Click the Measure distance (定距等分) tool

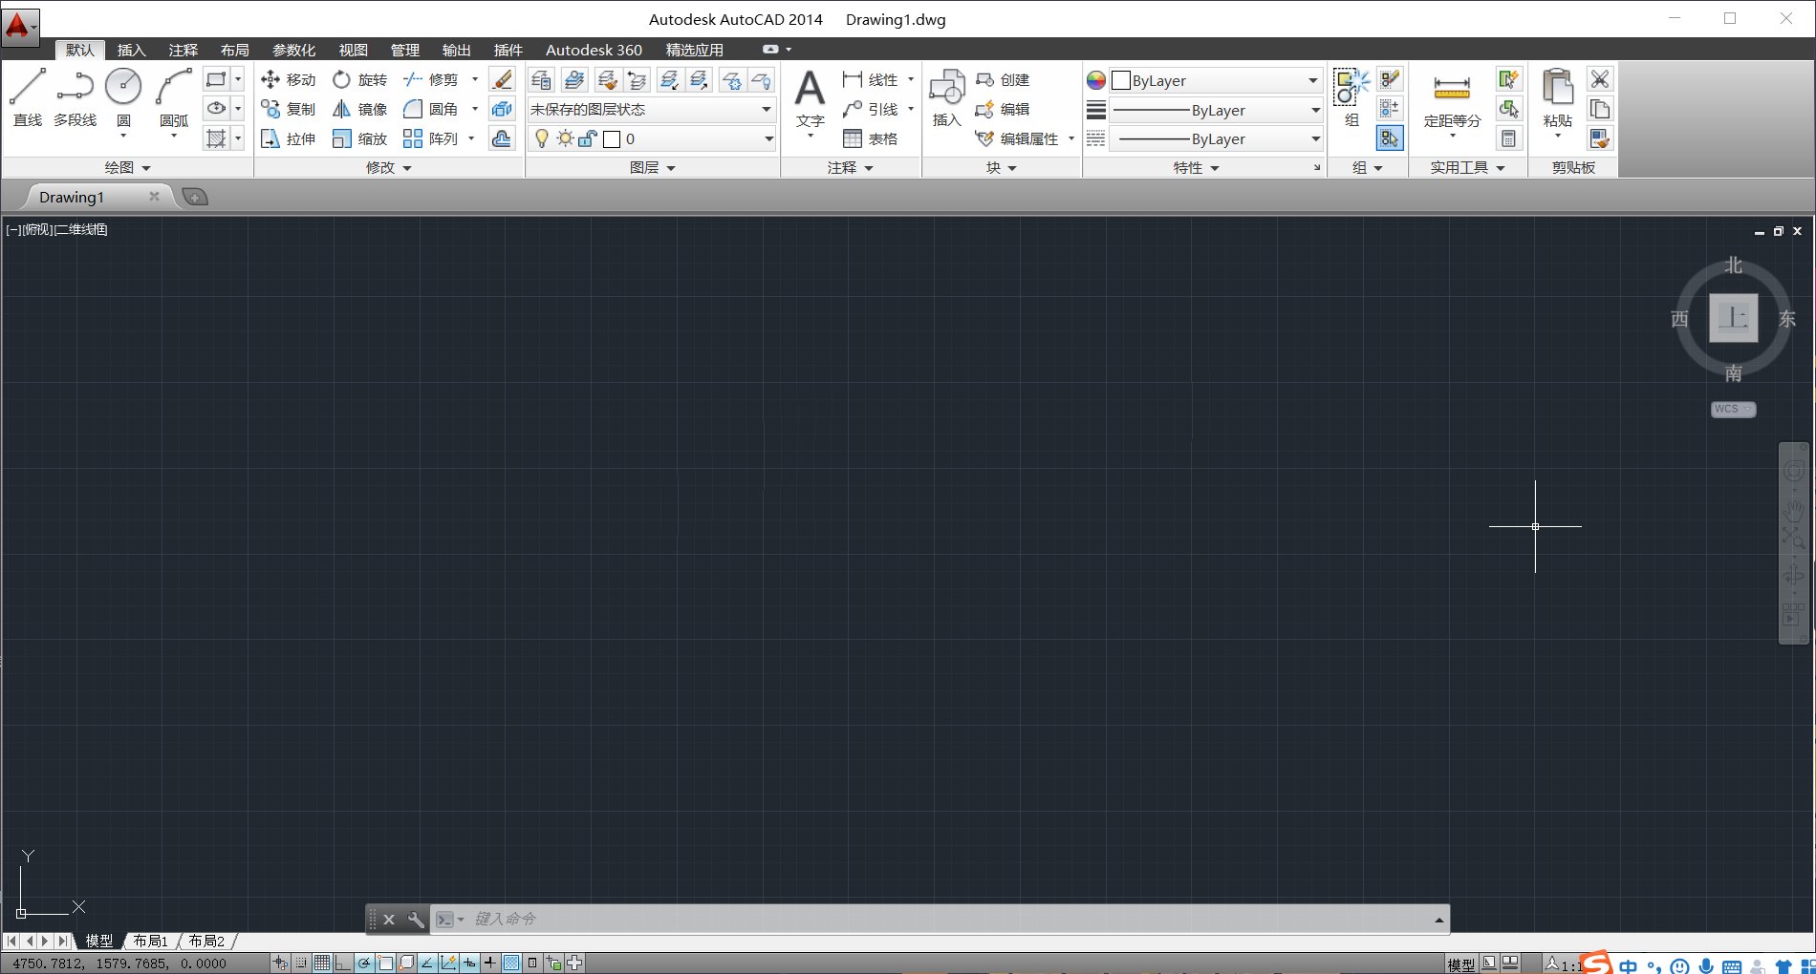pyautogui.click(x=1452, y=100)
